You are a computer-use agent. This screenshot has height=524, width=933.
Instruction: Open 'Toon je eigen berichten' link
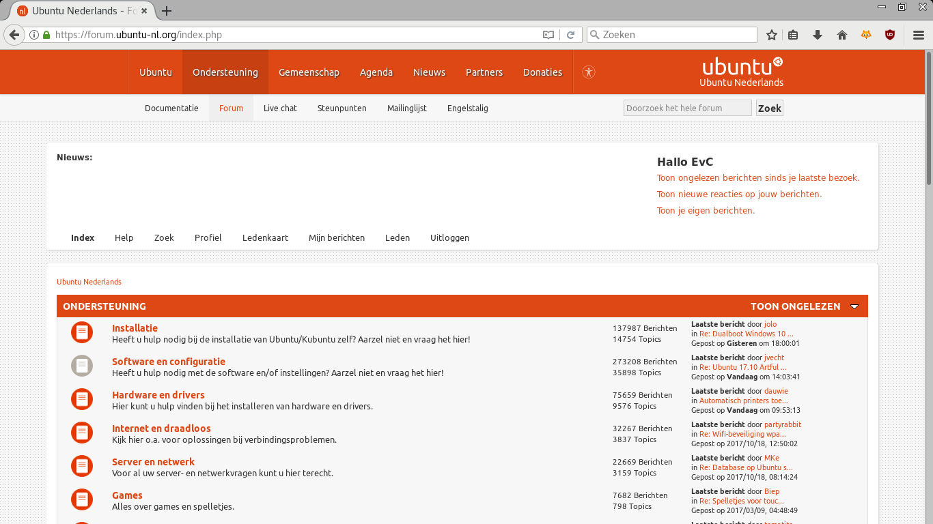tap(706, 211)
